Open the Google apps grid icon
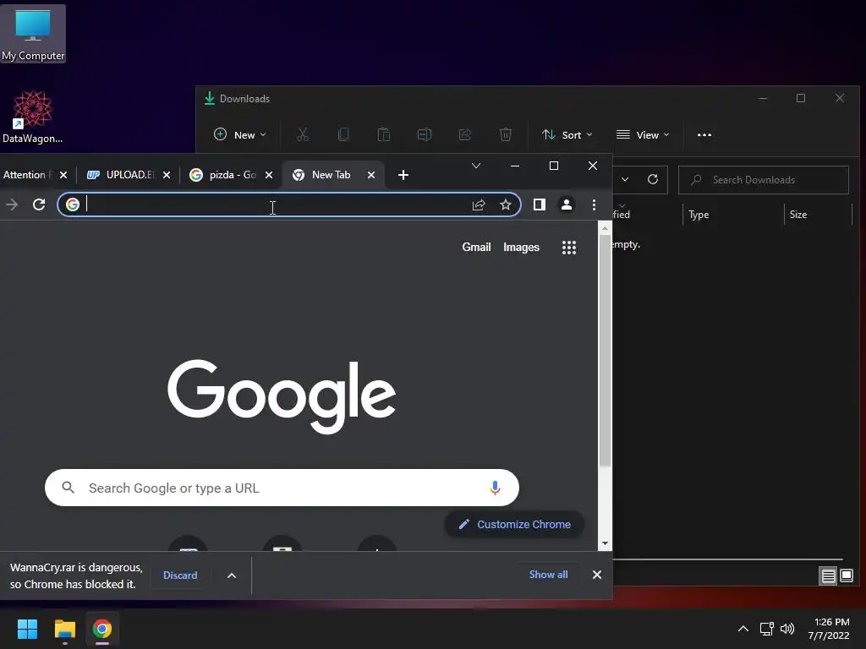 point(569,248)
